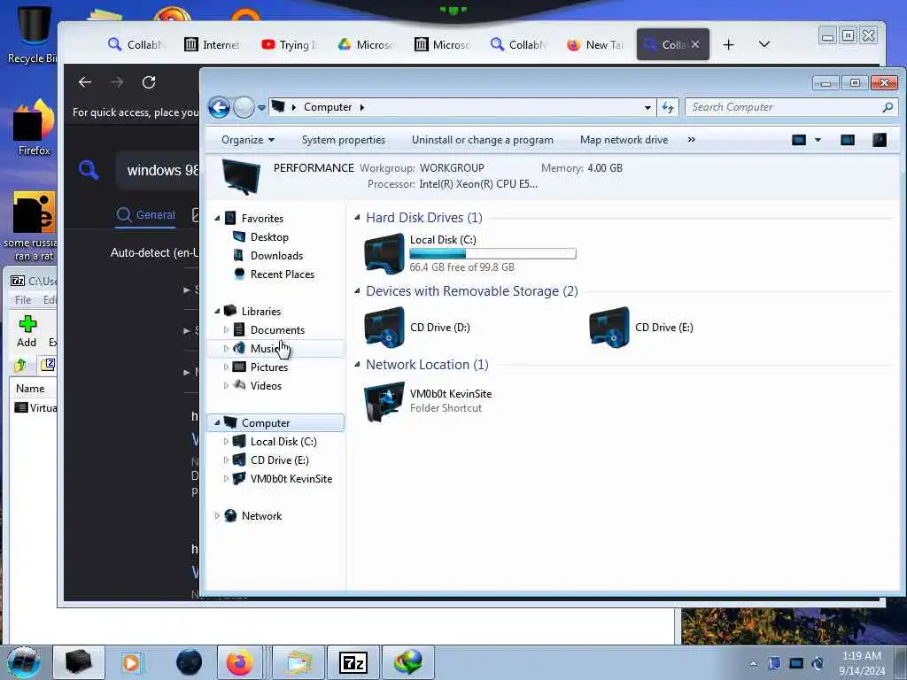907x680 pixels.
Task: Open the view options dropdown arrow
Action: [x=818, y=140]
